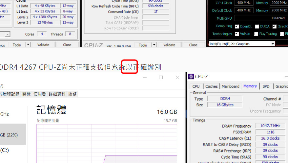Open the 使用者 tab in Task Manager
This screenshot has height=163, width=288.
click(39, 94)
